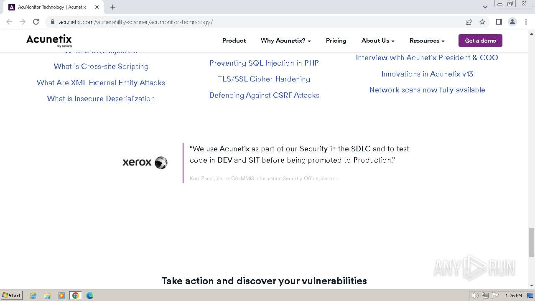The image size is (535, 301).
Task: Click the padlock site info icon
Action: coord(52,22)
